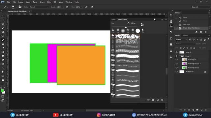Image resolution: width=211 pixels, height=118 pixels.
Task: Create new brush in Brush Presets panel
Action: pos(158,100)
